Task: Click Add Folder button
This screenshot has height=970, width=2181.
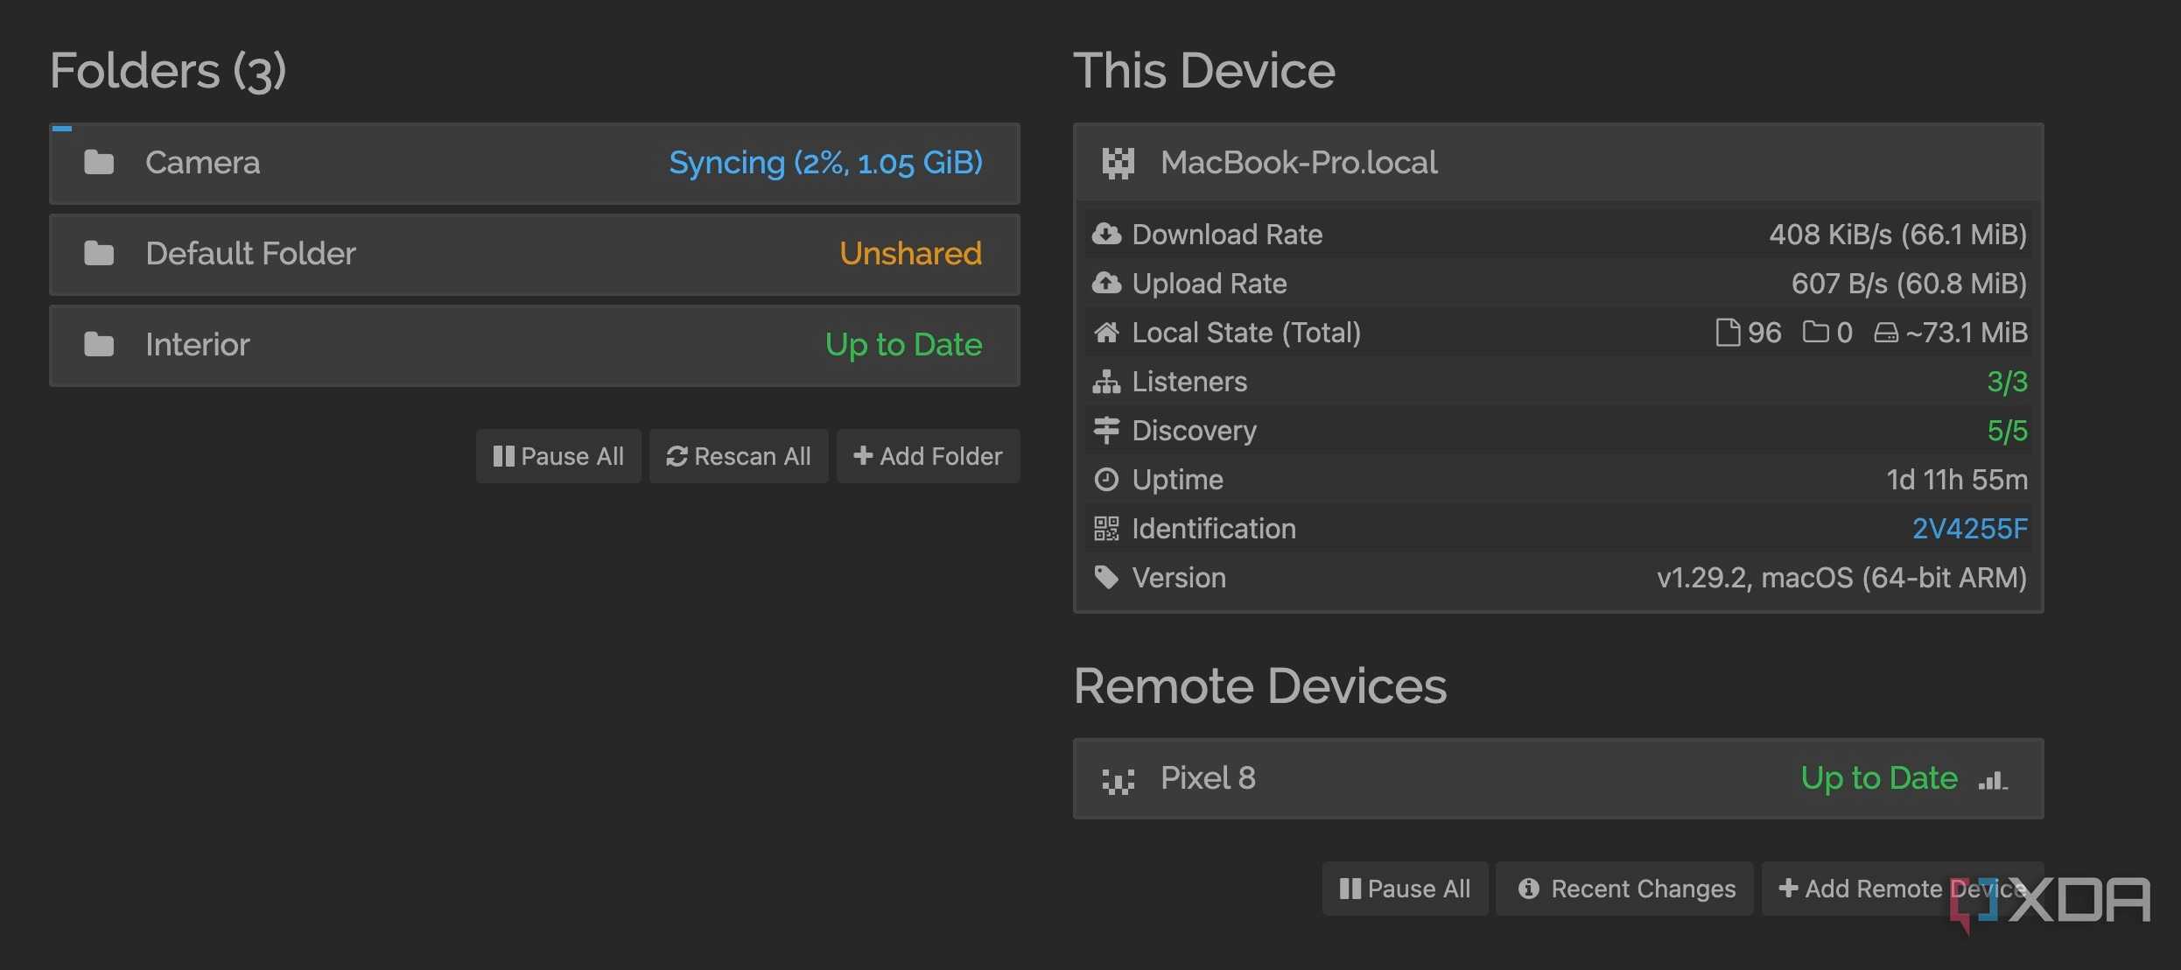Action: pos(929,456)
